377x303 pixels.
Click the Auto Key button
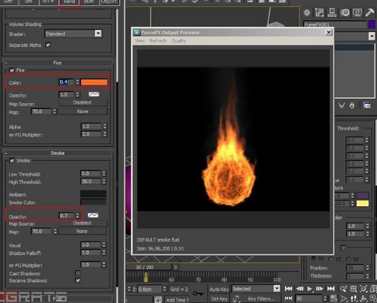click(219, 289)
